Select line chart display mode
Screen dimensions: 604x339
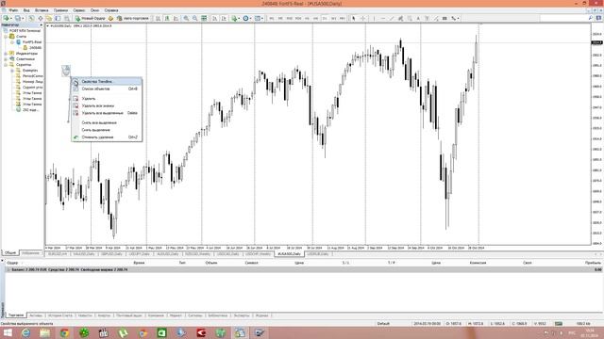pos(176,18)
